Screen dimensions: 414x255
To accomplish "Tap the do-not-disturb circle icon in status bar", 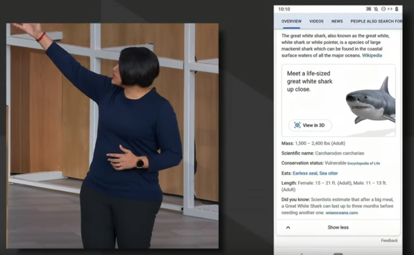I will pos(383,9).
